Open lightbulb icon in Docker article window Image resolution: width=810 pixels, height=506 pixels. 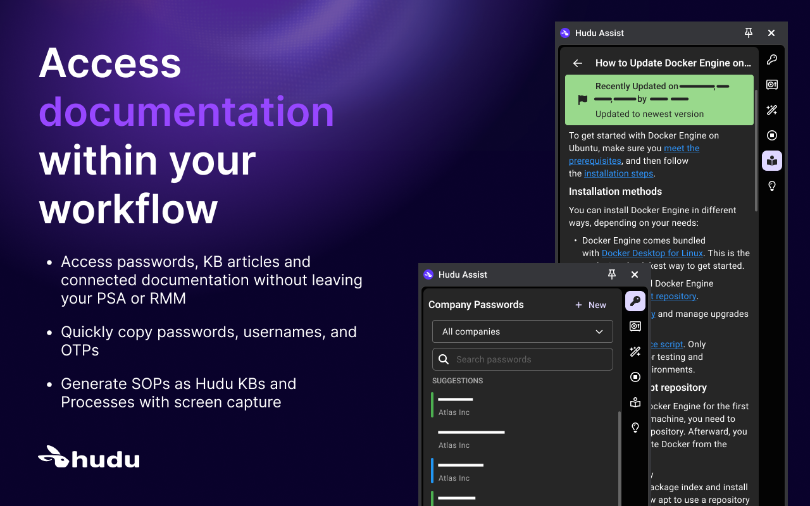(x=772, y=186)
